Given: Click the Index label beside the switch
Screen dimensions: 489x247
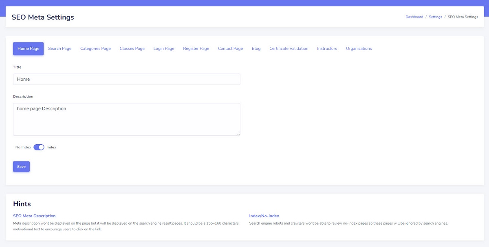Looking at the screenshot, I should pyautogui.click(x=51, y=147).
